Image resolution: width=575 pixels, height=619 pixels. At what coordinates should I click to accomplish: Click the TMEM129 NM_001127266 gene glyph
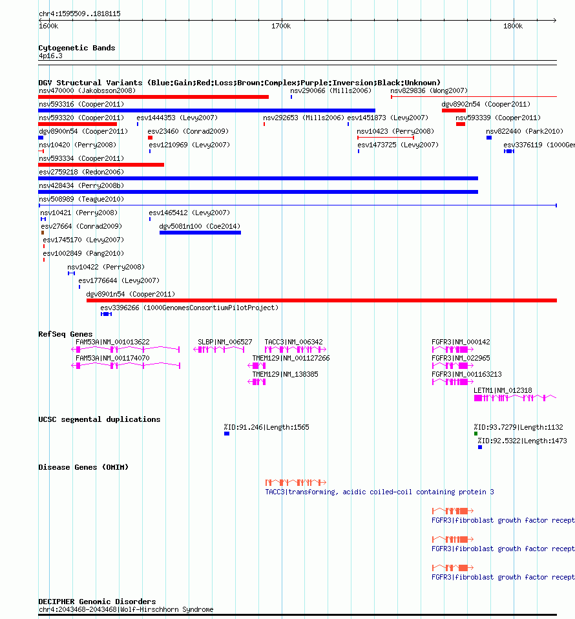tap(256, 366)
